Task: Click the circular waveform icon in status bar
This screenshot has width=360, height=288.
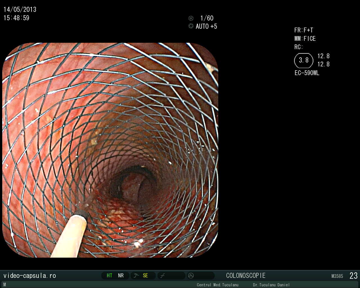Action: pyautogui.click(x=191, y=276)
